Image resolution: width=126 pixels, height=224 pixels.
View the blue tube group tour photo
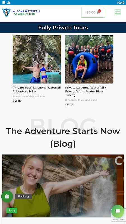[x=89, y=59]
